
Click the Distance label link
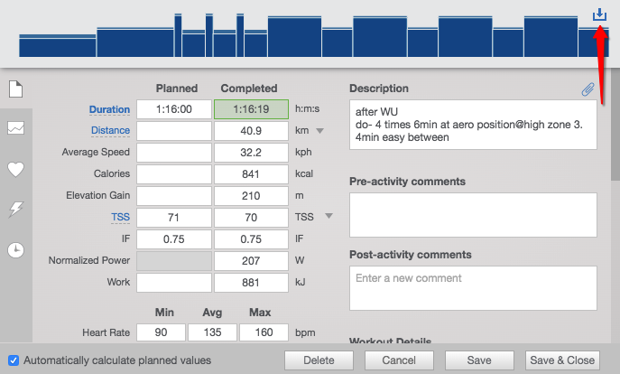tap(110, 131)
